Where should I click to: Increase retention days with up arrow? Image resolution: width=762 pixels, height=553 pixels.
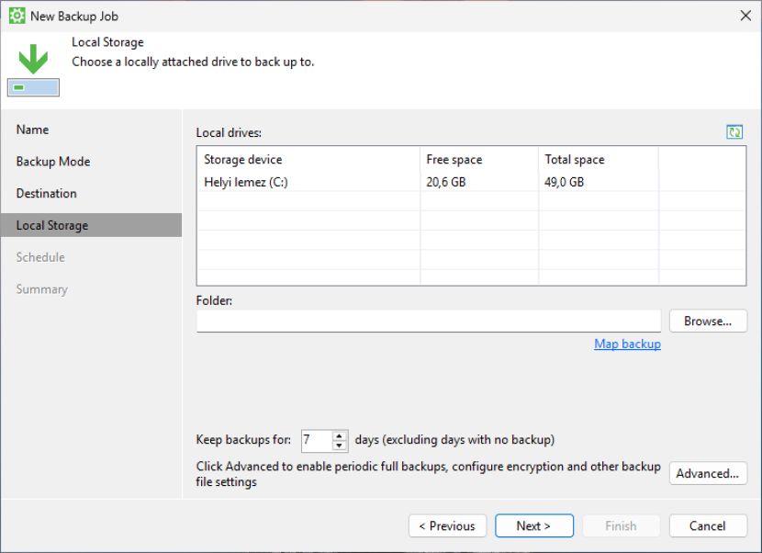click(340, 435)
